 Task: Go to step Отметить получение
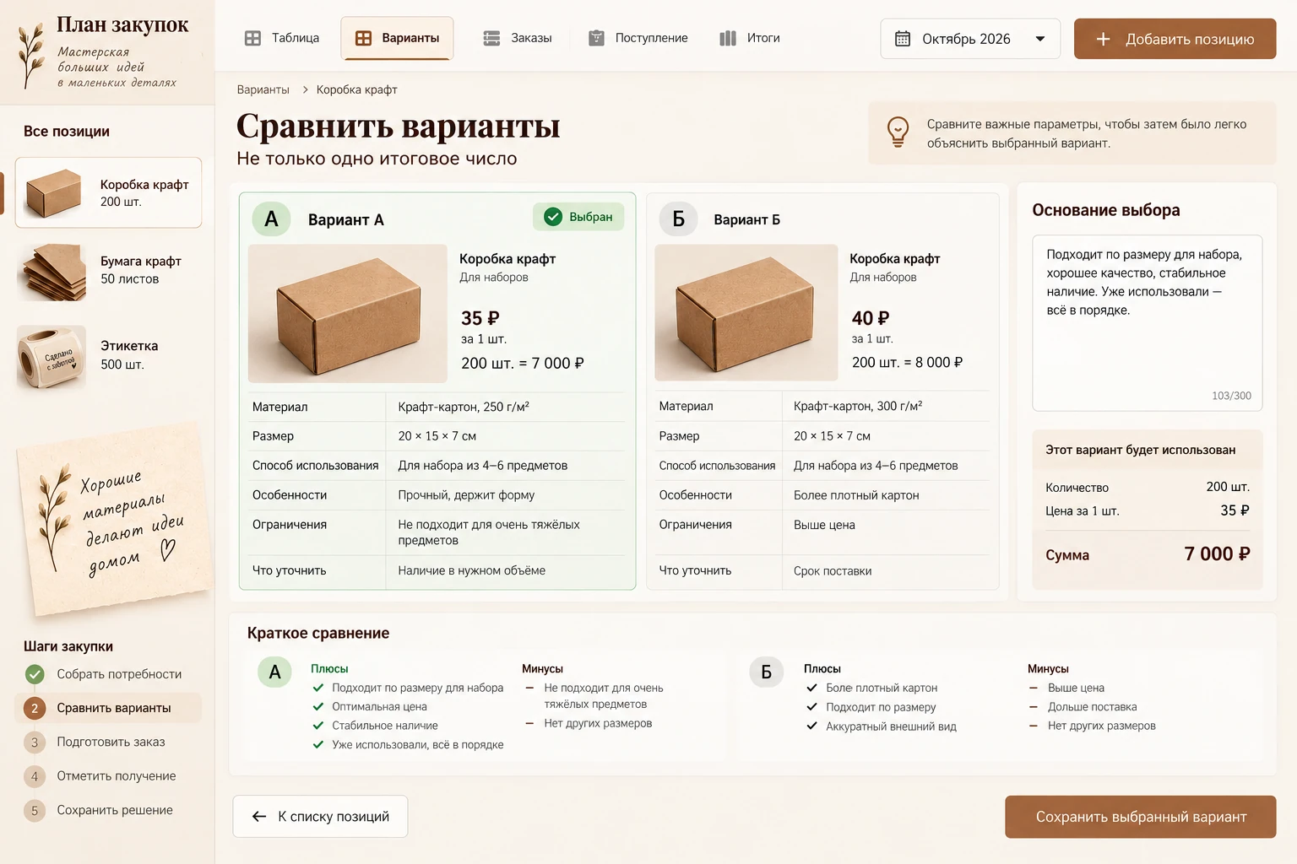[108, 776]
